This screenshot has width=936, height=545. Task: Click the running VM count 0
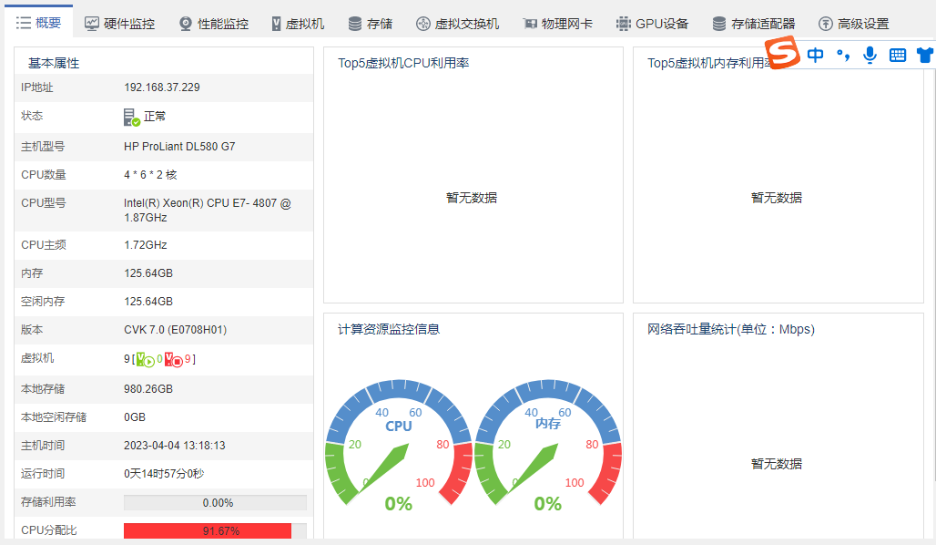(159, 359)
